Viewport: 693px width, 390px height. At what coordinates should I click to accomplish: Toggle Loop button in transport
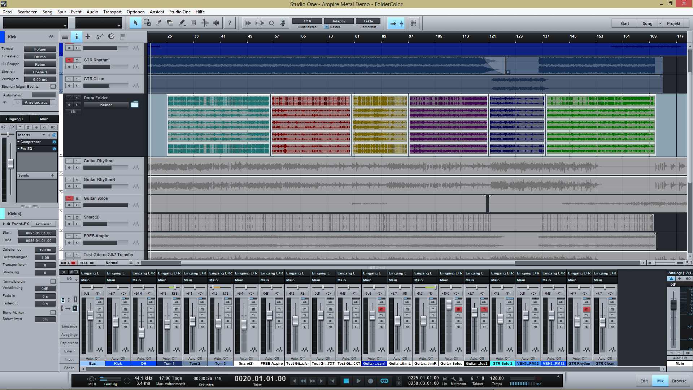click(384, 381)
